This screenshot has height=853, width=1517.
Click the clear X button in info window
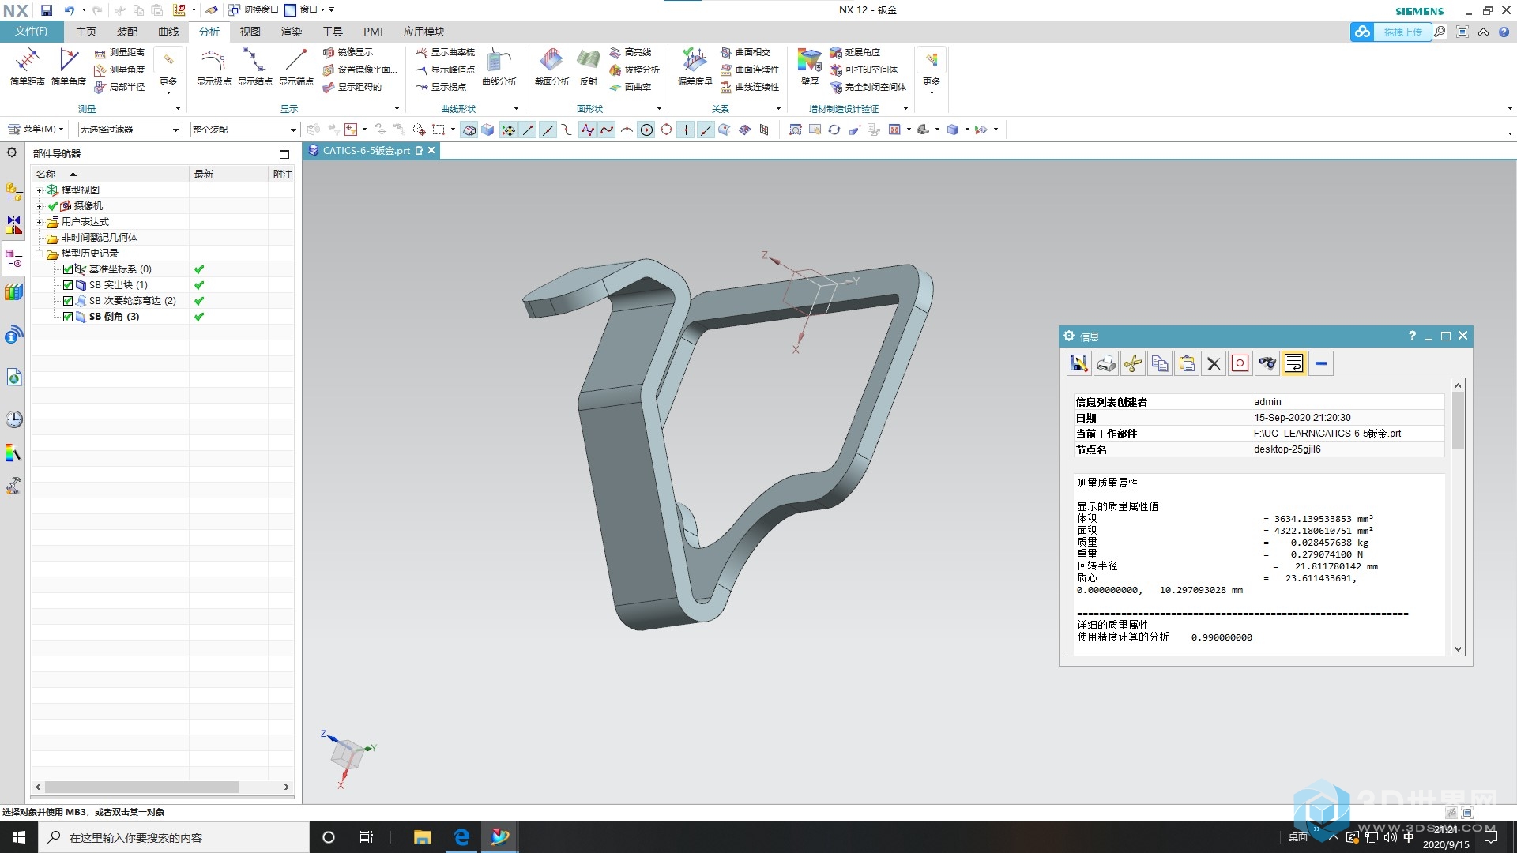pos(1214,363)
